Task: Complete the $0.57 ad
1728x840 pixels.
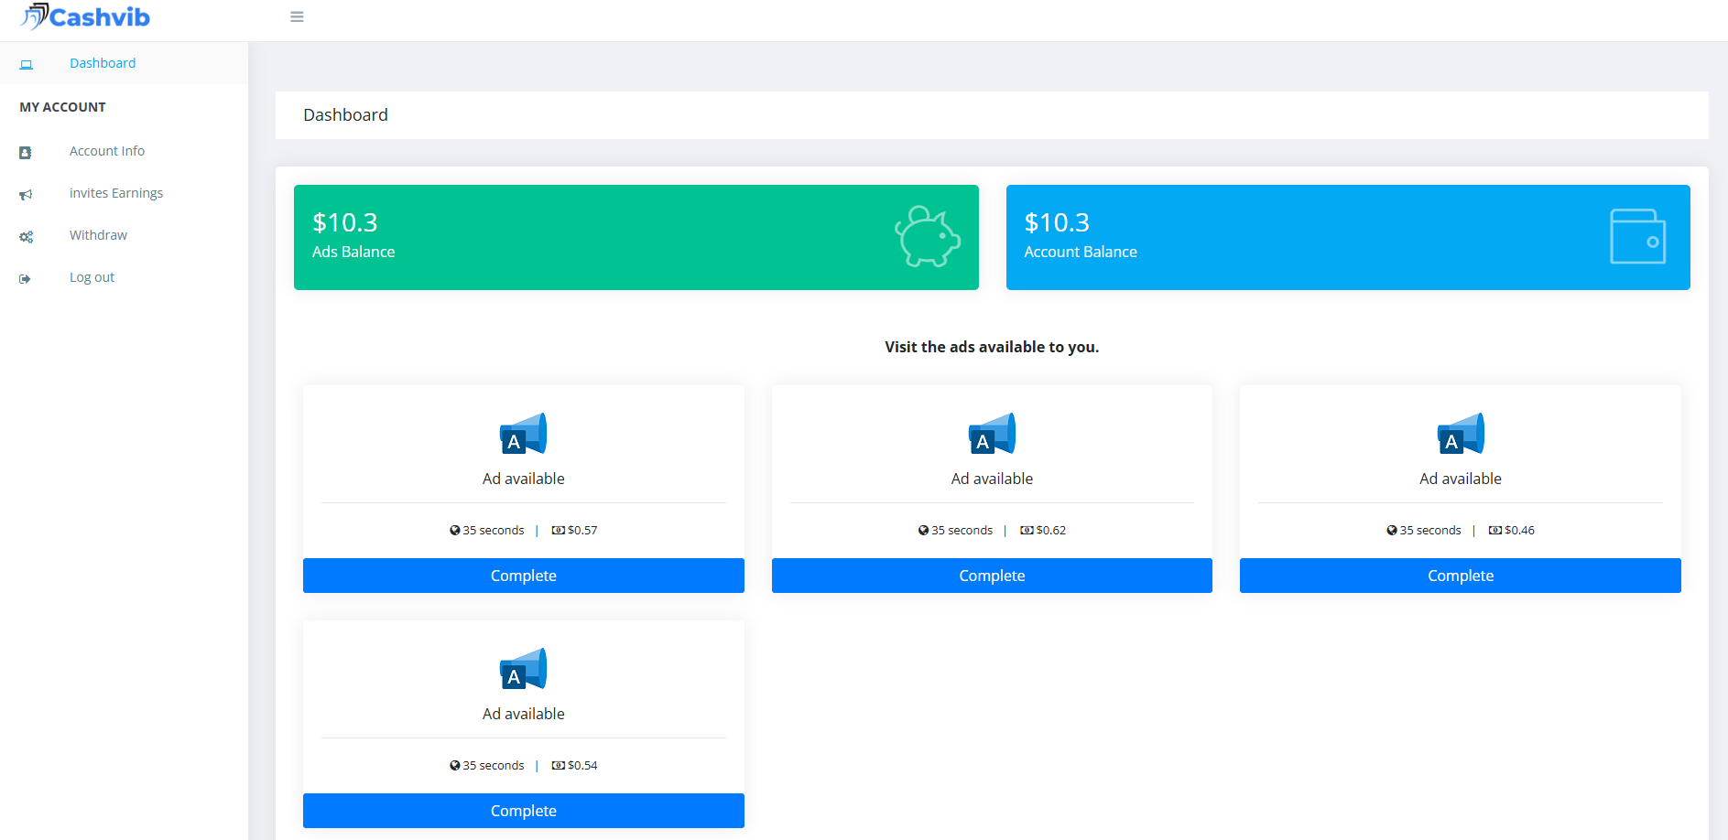Action: click(523, 576)
